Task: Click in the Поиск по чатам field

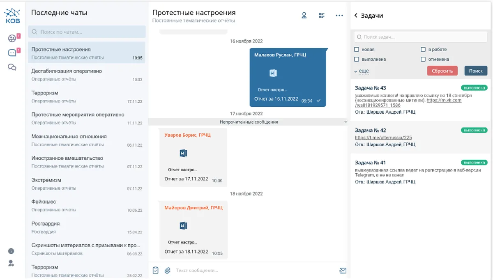Action: (87, 32)
